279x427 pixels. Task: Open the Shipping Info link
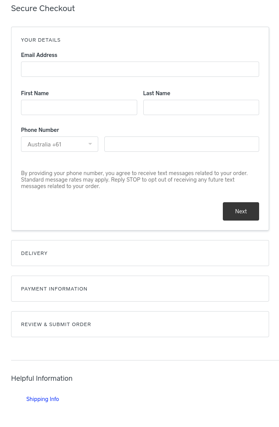click(42, 399)
